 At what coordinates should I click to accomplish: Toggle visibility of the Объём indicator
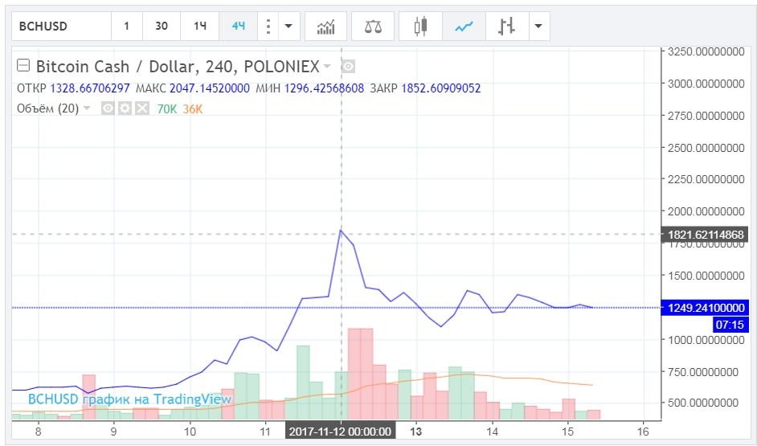(108, 108)
